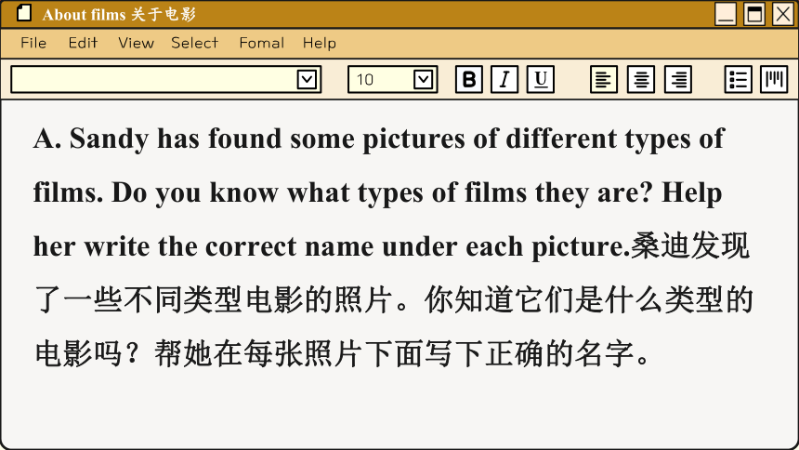Open the View menu

pos(136,43)
